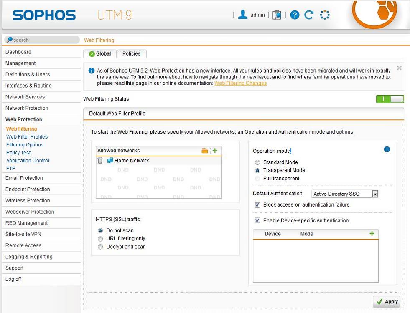410x313 pixels.
Task: Click Operation mode info icon
Action: coord(387,149)
